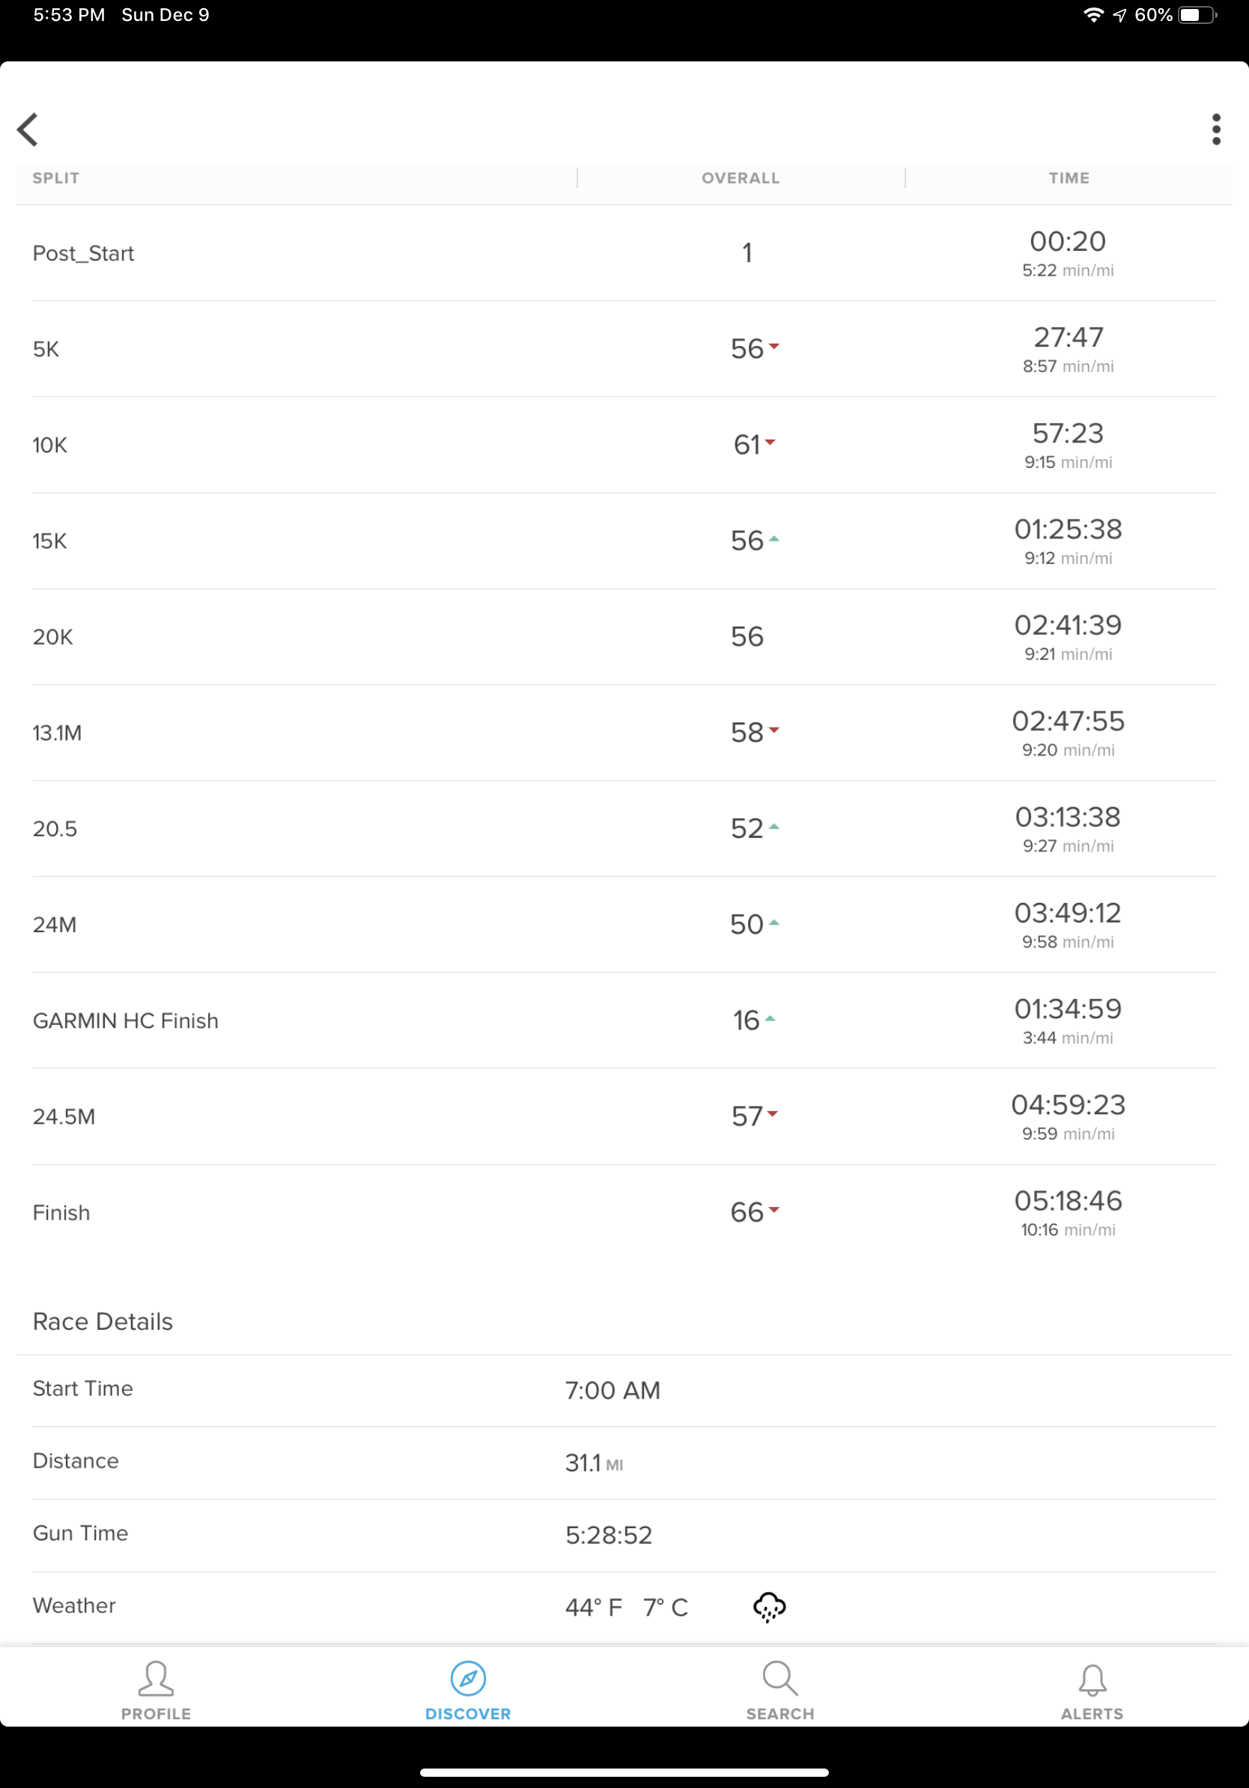Tap the Discover compass icon

468,1679
